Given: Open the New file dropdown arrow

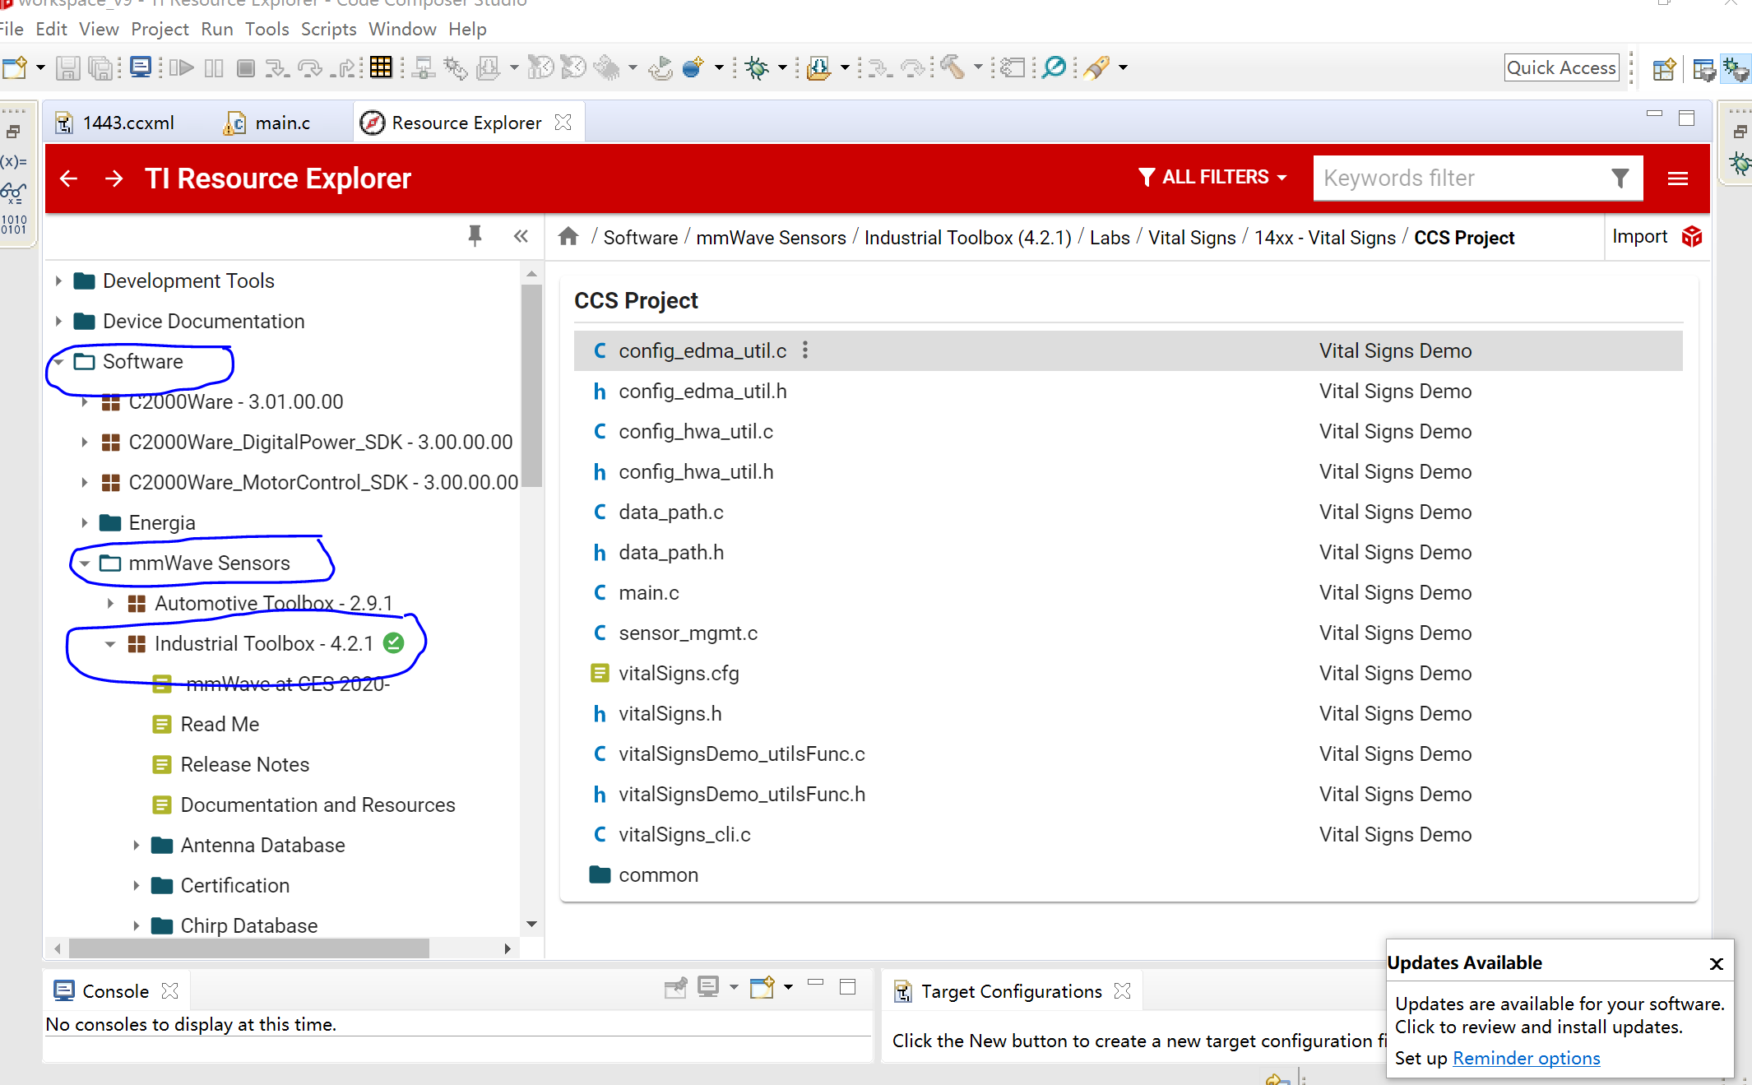Looking at the screenshot, I should pyautogui.click(x=39, y=67).
